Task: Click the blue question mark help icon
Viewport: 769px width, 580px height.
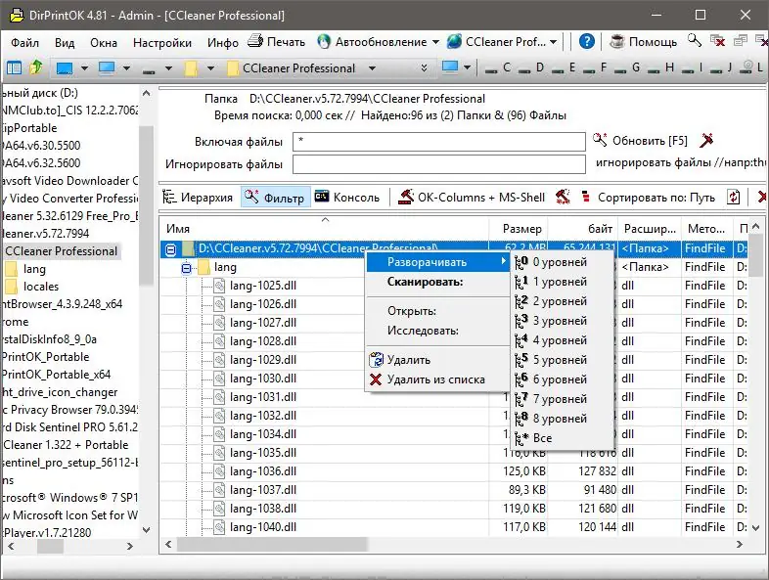Action: [x=587, y=42]
